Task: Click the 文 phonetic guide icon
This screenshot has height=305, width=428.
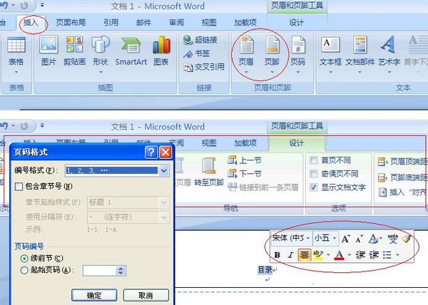Action: click(392, 239)
